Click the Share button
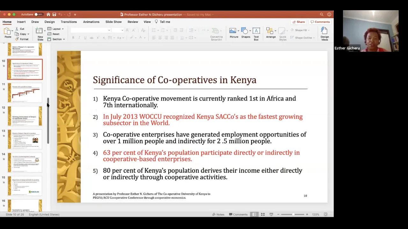 (x=299, y=22)
